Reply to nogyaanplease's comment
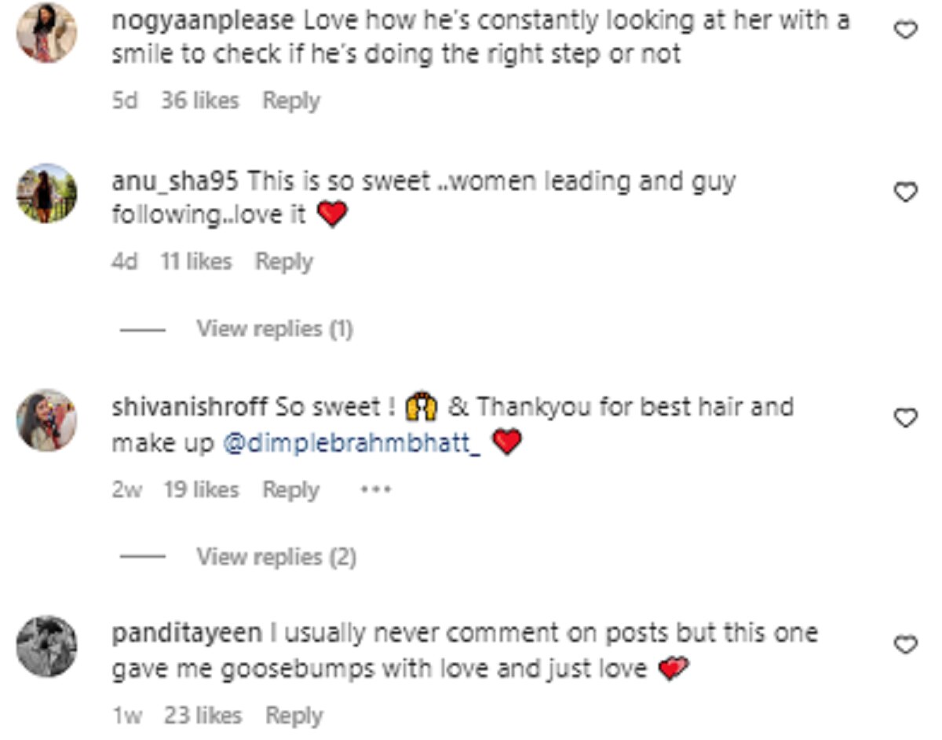 (291, 101)
